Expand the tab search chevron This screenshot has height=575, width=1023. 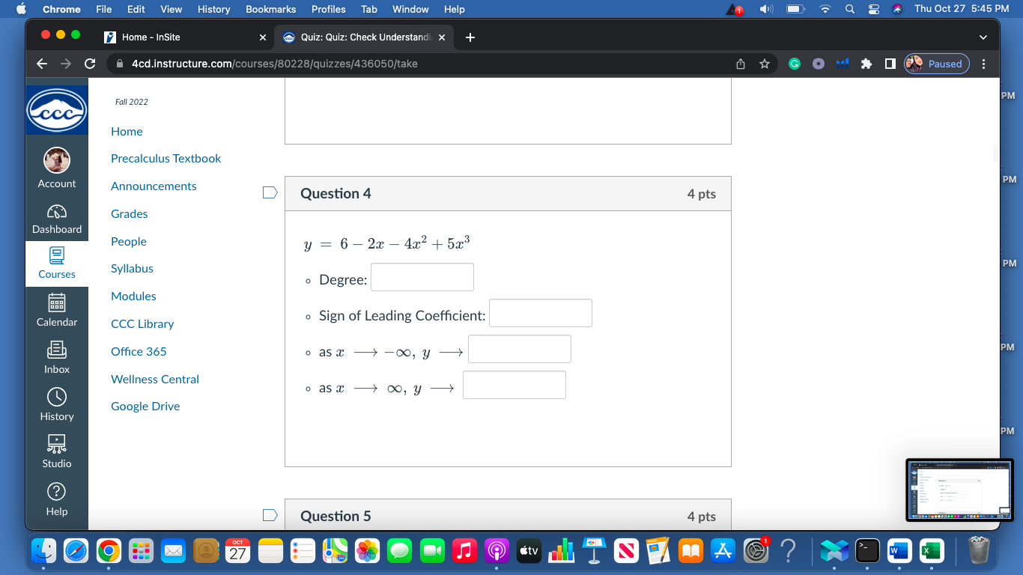click(983, 37)
